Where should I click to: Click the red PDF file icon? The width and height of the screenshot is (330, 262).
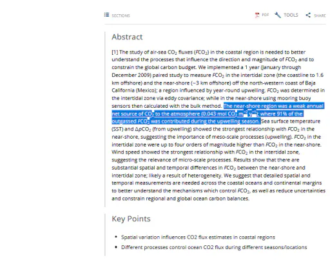pyautogui.click(x=257, y=15)
